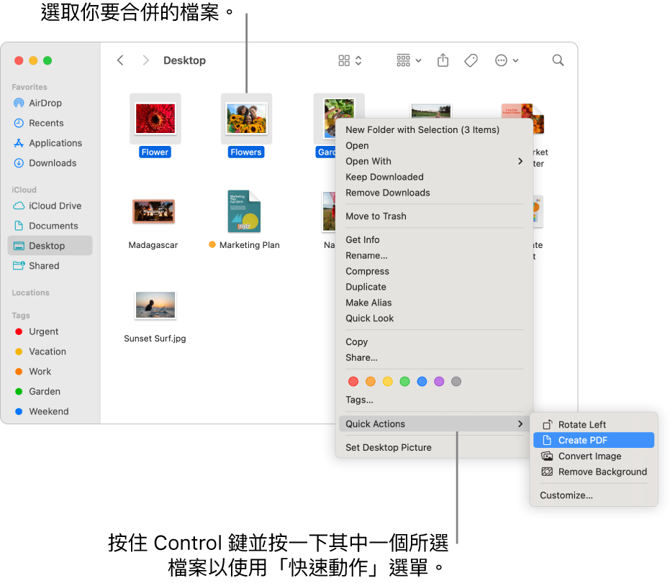The width and height of the screenshot is (670, 583).
Task: Choose Remove Background quick action
Action: tap(594, 472)
